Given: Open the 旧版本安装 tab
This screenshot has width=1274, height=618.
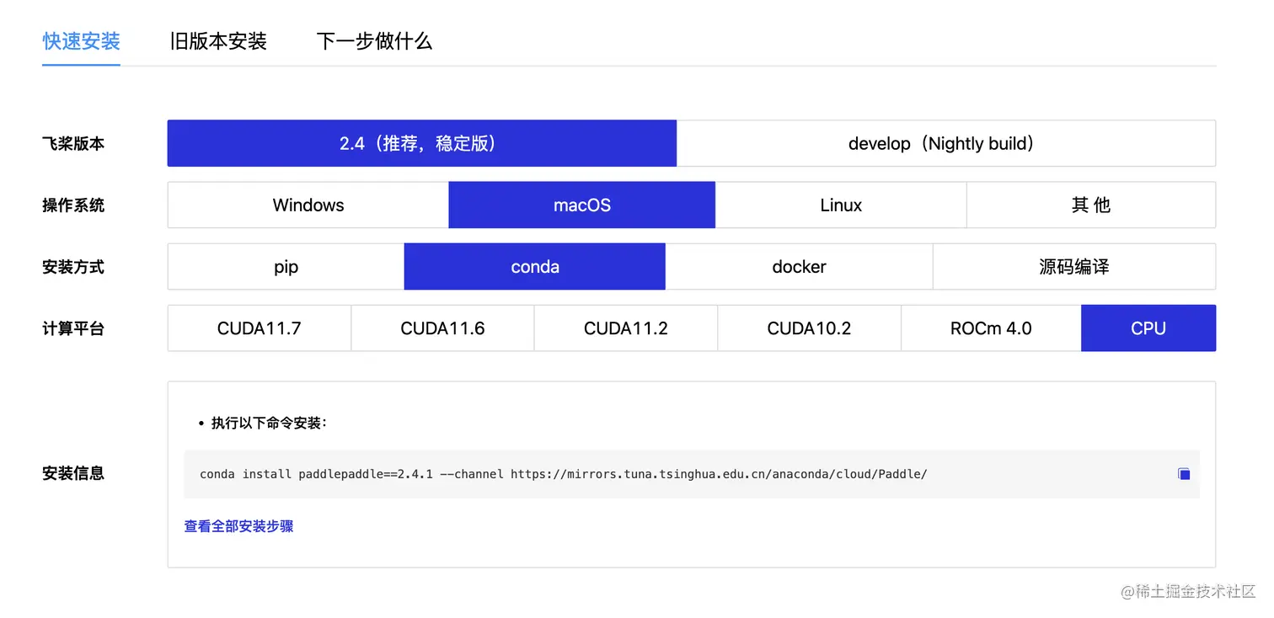Looking at the screenshot, I should 218,41.
